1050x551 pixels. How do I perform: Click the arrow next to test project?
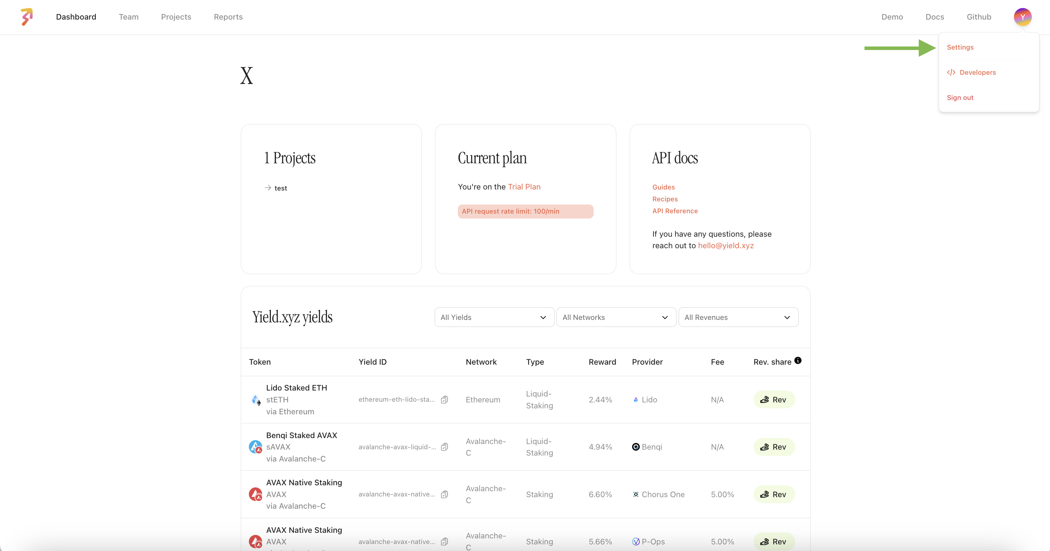coord(268,188)
